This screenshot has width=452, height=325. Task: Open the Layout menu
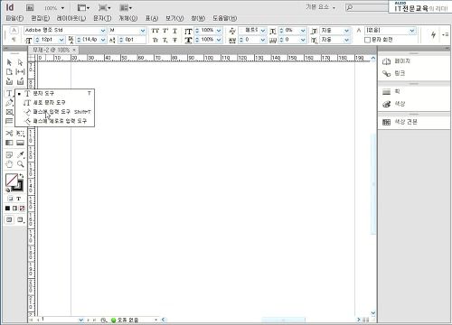point(71,18)
